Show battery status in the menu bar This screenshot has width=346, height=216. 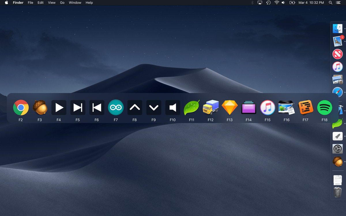click(292, 3)
